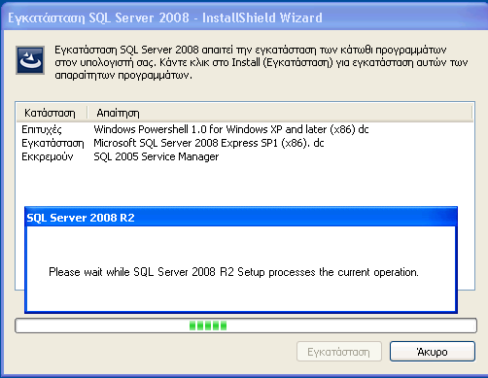Image resolution: width=488 pixels, height=378 pixels.
Task: Click the blank area of the requirements list
Action: (x=245, y=185)
